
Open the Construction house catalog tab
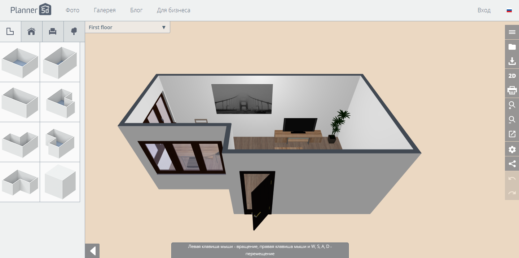(x=32, y=32)
